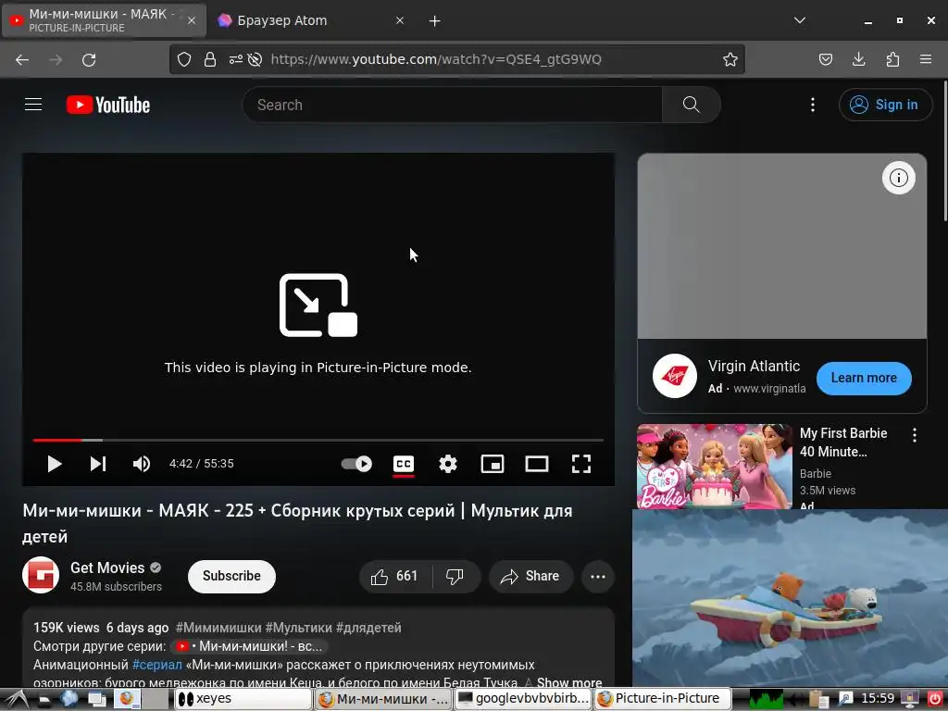Image resolution: width=948 pixels, height=711 pixels.
Task: Switch to the miniplayer
Action: click(x=493, y=464)
